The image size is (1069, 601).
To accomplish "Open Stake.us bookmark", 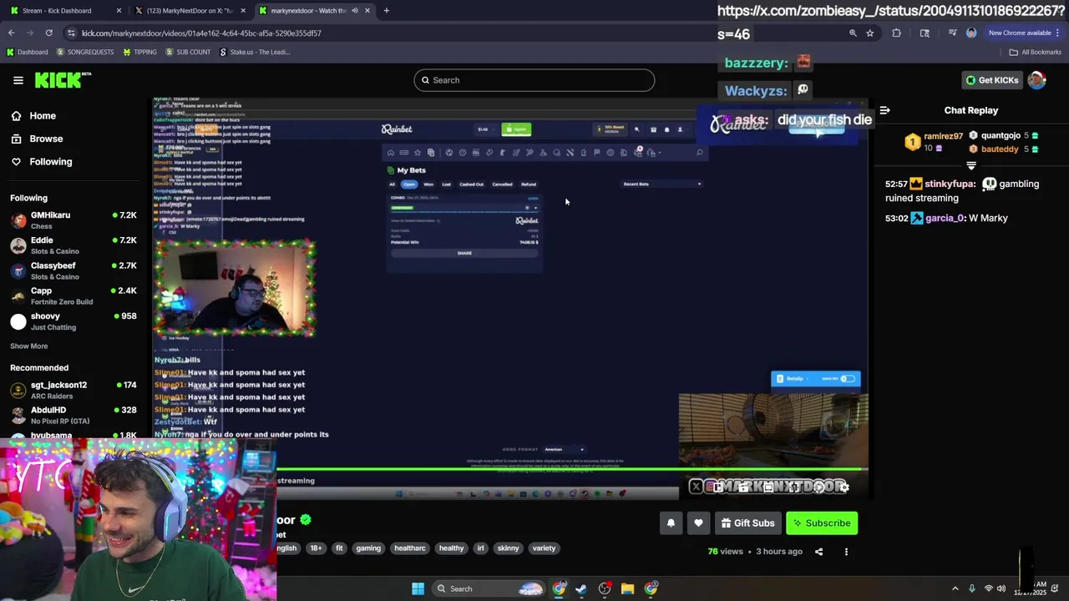I will click(x=255, y=52).
